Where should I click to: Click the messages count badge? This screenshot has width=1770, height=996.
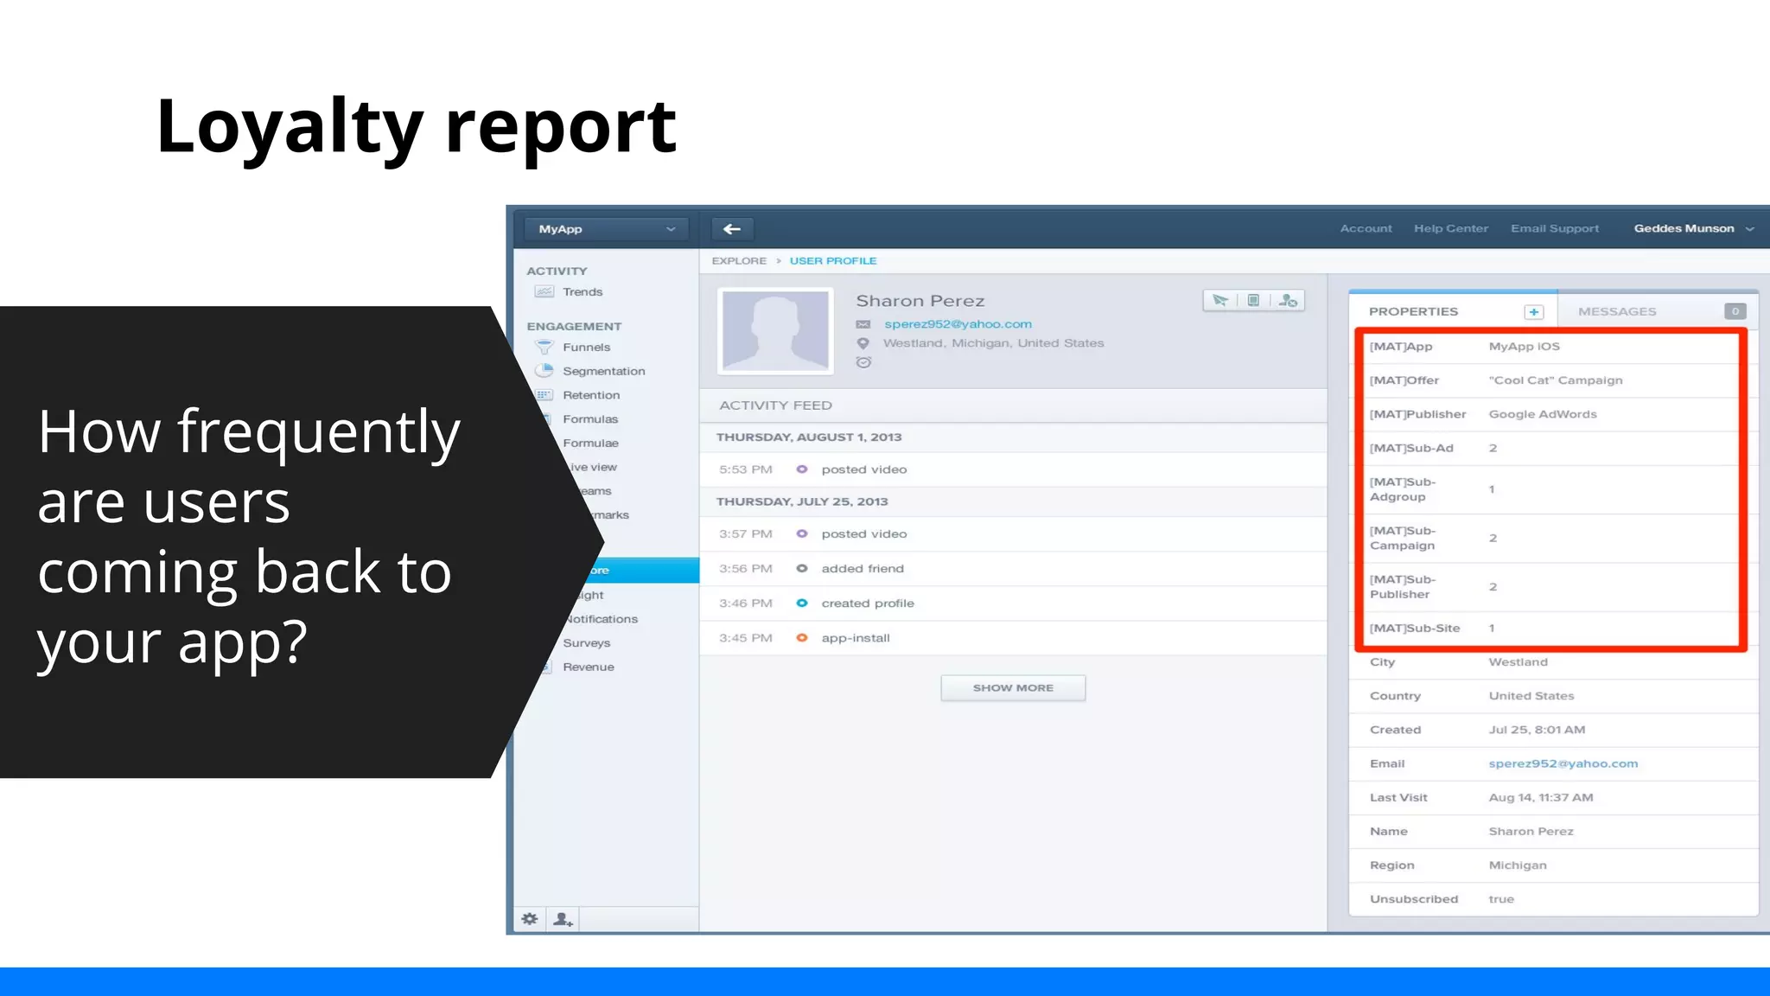tap(1735, 311)
